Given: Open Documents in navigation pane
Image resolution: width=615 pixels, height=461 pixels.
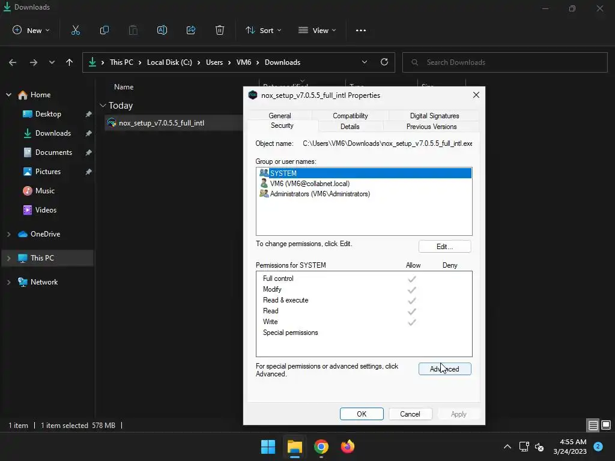Looking at the screenshot, I should tap(53, 152).
